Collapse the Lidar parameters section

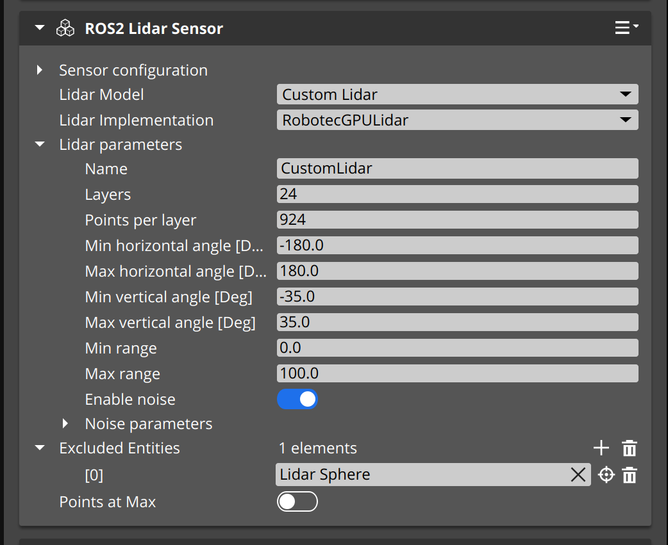tap(40, 144)
